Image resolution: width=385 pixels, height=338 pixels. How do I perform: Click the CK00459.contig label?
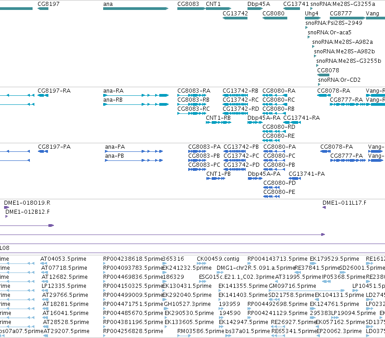pyautogui.click(x=218, y=259)
